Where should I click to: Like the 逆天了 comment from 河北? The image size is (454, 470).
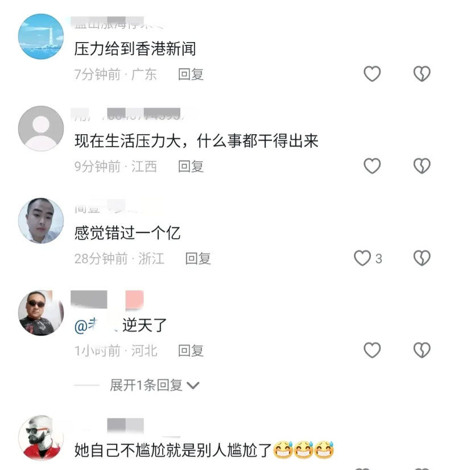click(372, 350)
